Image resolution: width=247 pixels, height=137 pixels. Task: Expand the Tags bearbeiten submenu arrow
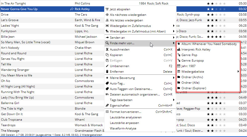[x=174, y=100]
